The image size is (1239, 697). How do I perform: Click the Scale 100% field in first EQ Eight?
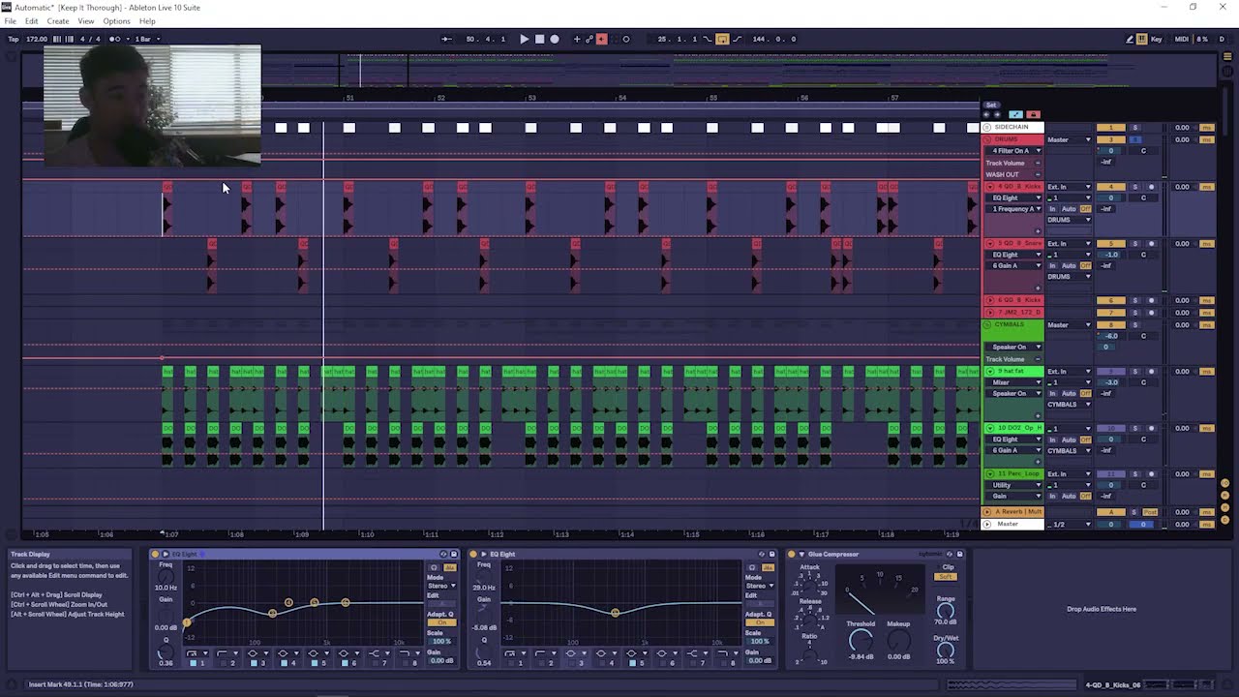(x=441, y=642)
